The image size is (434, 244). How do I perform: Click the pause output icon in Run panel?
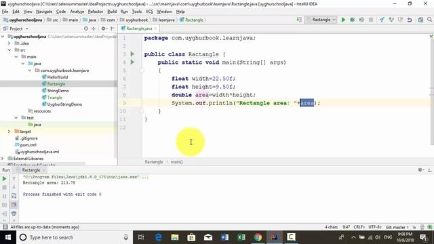click(x=5, y=196)
